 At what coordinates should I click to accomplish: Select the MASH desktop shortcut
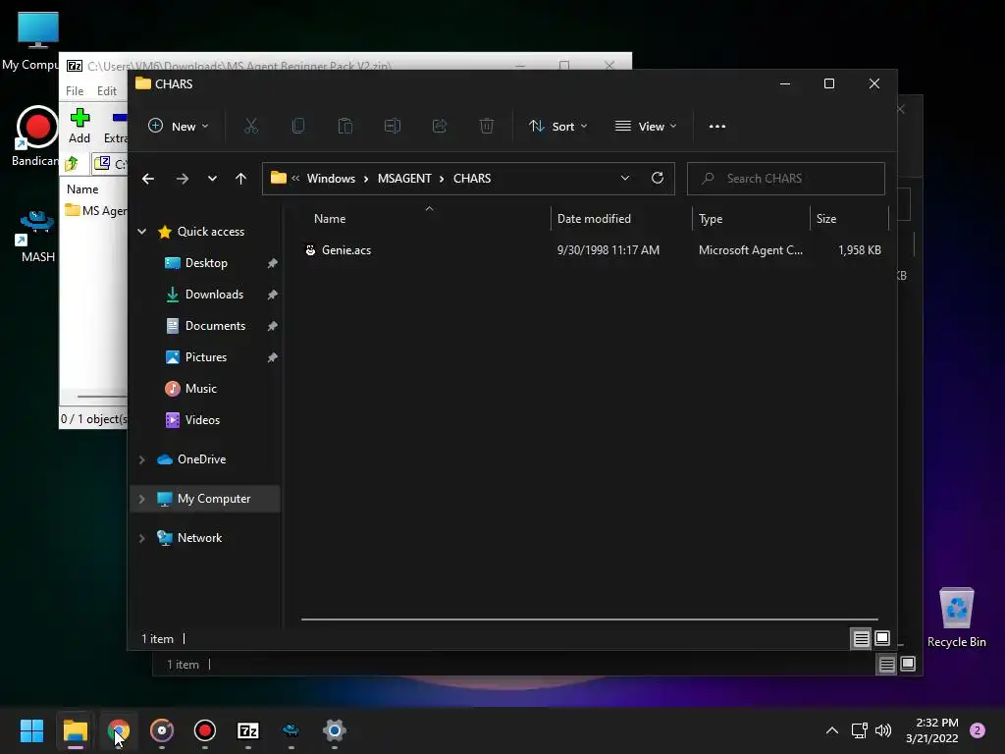[x=37, y=237]
